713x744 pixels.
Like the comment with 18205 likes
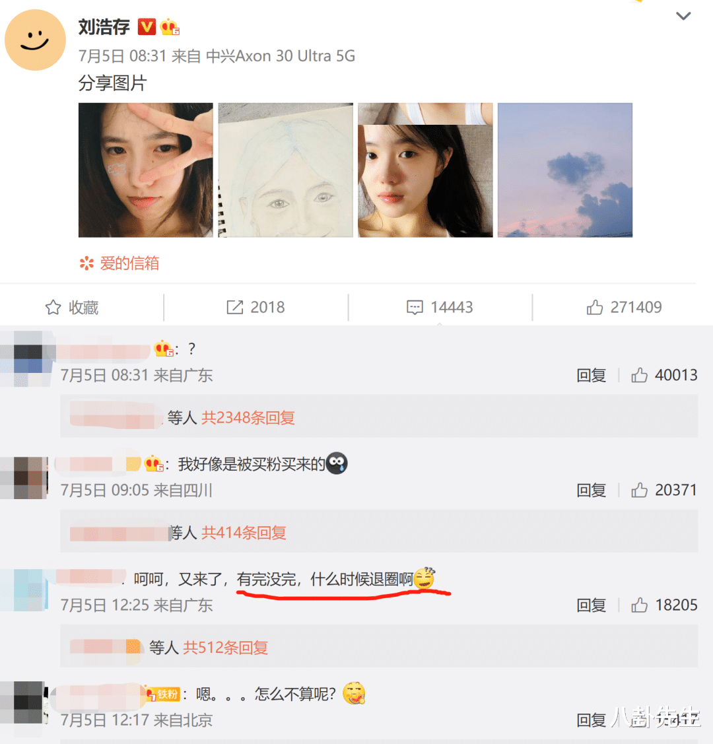[639, 605]
